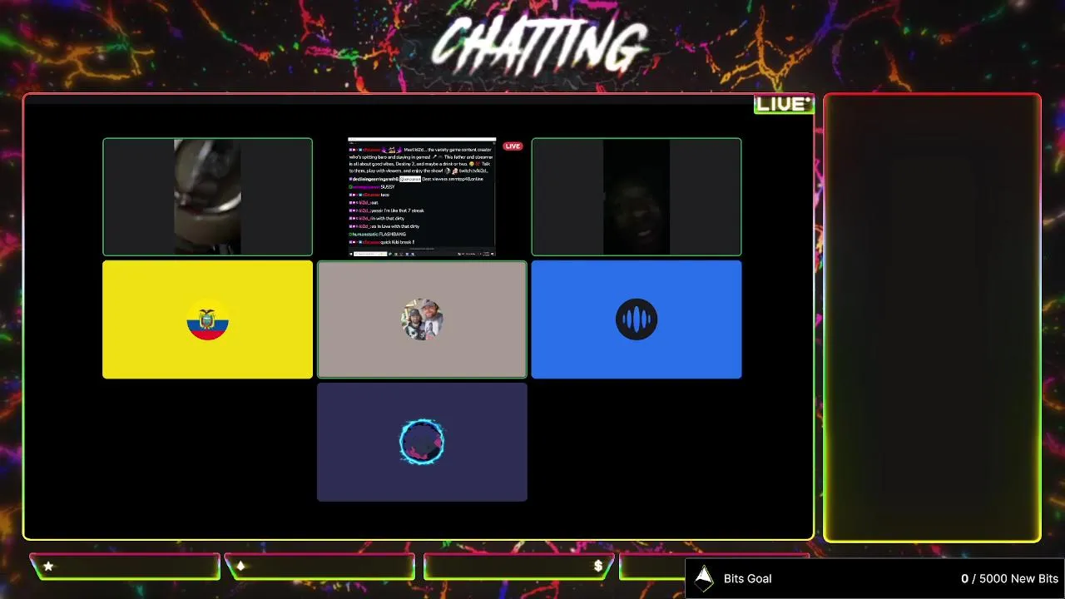Click the dollar sign icon in bottom bar
Image resolution: width=1065 pixels, height=599 pixels.
(597, 567)
